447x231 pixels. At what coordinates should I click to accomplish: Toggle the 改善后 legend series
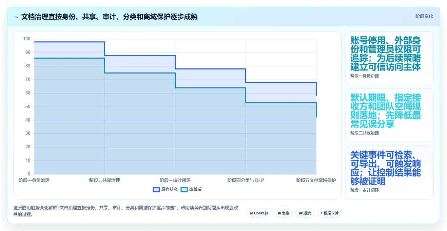point(191,189)
